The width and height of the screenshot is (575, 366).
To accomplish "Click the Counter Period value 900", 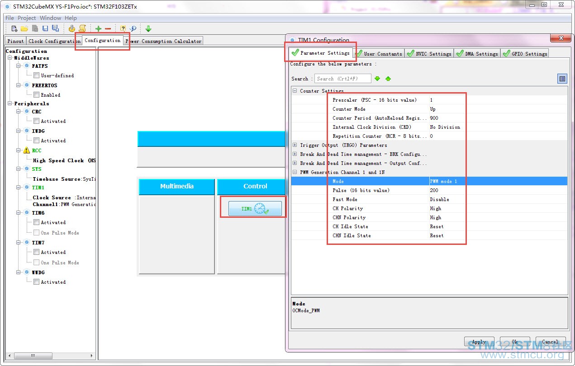I will [x=498, y=118].
